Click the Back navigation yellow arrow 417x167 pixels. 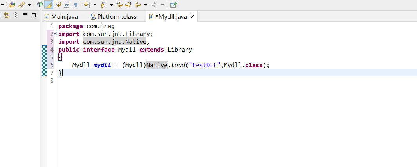(138, 5)
